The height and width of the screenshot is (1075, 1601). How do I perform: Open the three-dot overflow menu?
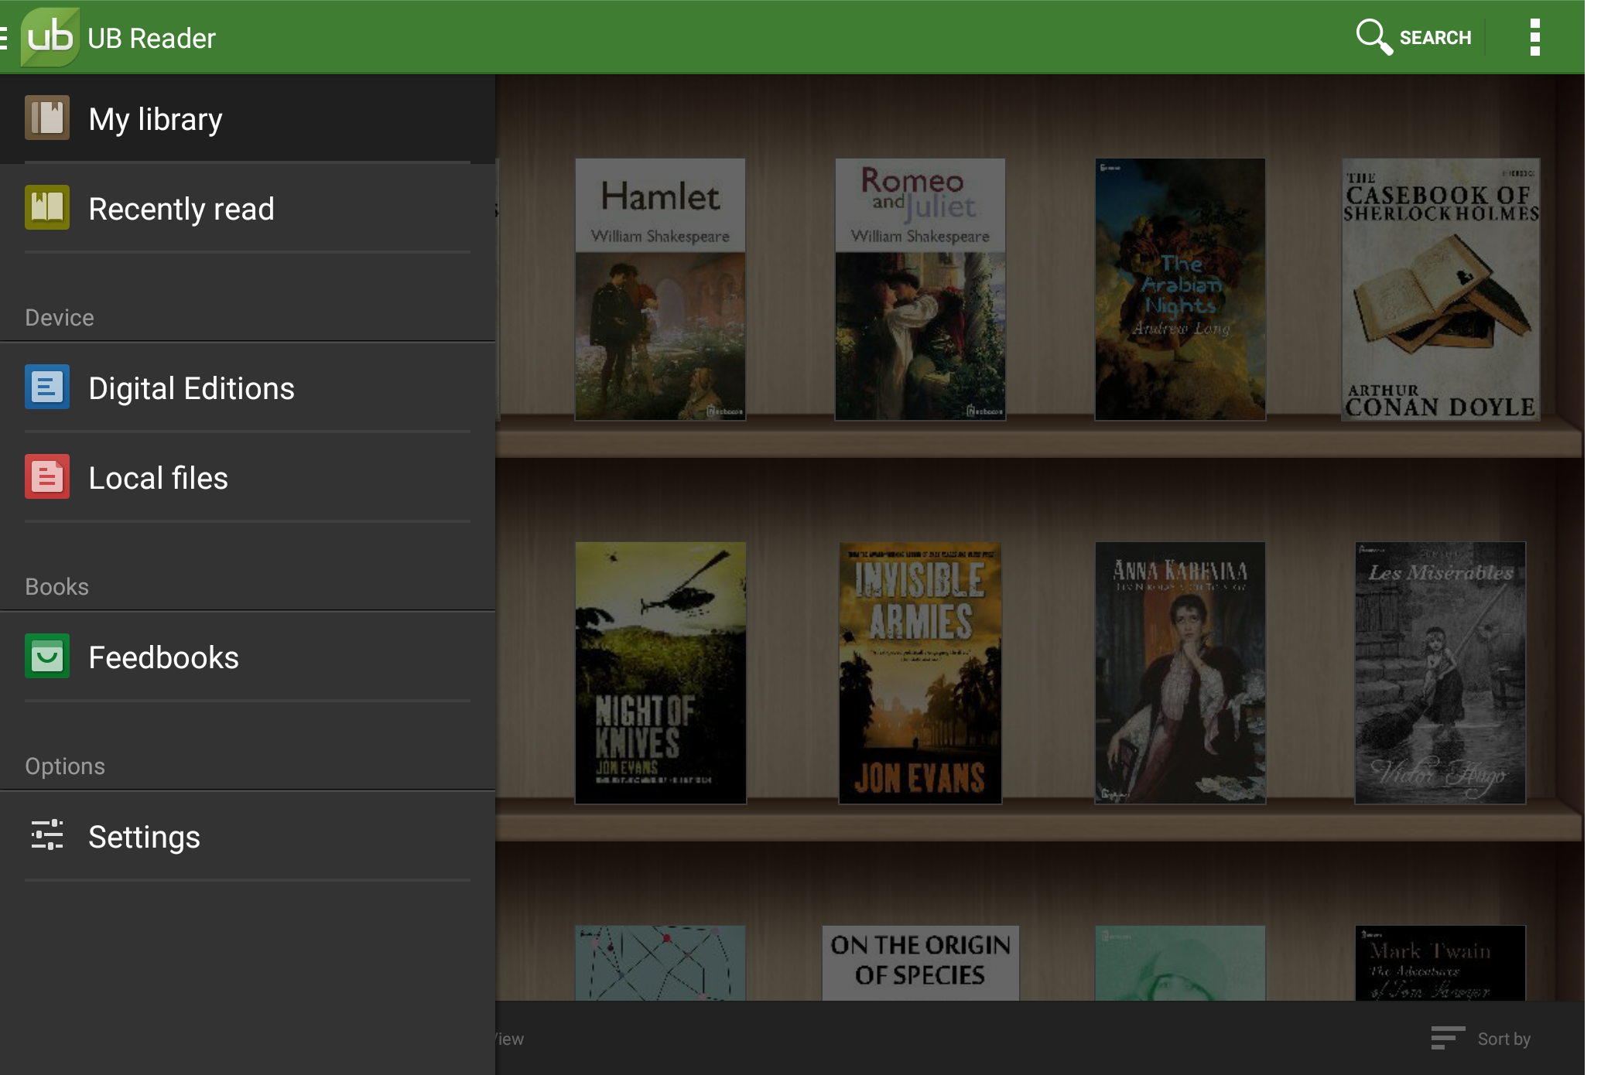1534,37
